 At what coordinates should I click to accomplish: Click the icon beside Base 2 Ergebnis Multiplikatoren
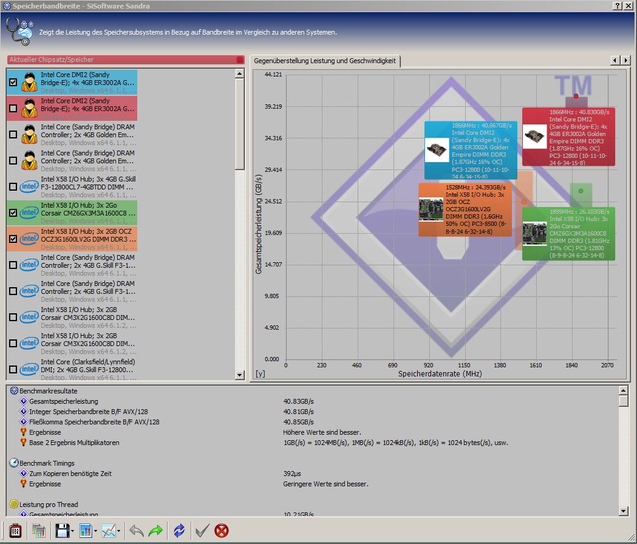pyautogui.click(x=24, y=443)
